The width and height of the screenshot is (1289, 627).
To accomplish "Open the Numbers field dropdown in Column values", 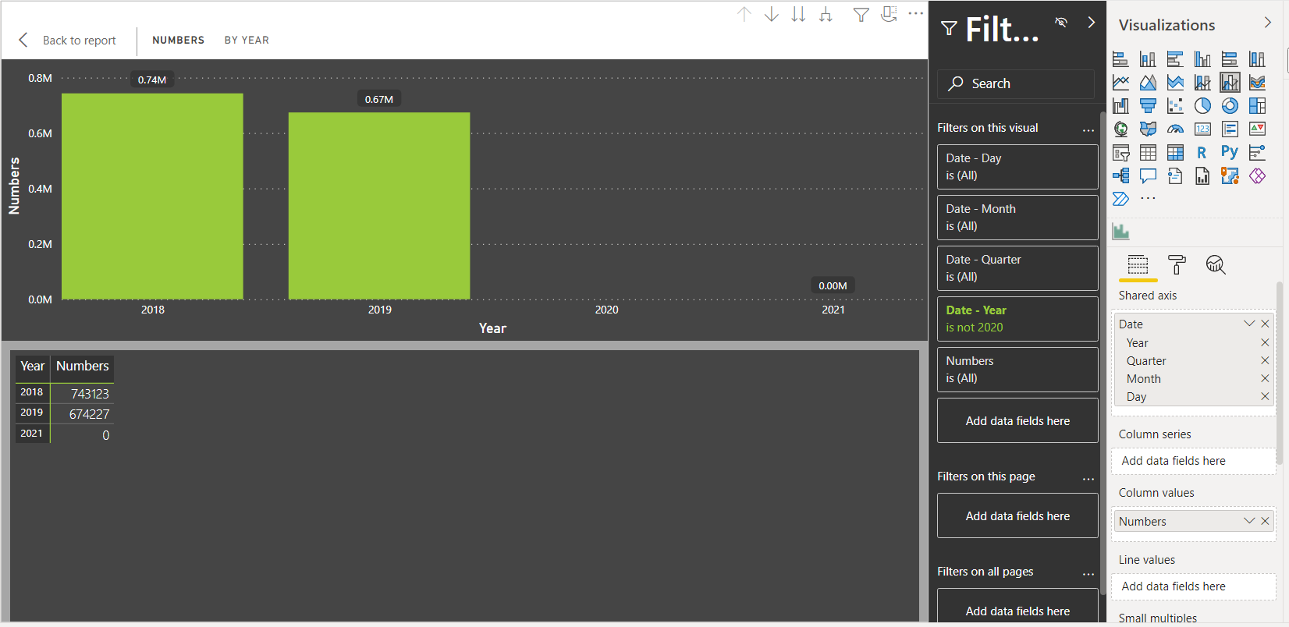I will pos(1249,521).
